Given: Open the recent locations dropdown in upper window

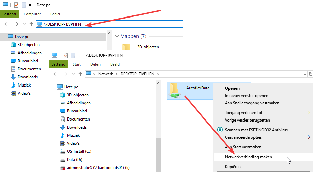Looking at the screenshot, I should coord(24,24).
